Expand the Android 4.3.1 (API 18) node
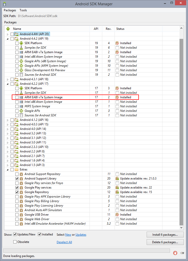This screenshot has width=188, height=261. (x=8, y=79)
